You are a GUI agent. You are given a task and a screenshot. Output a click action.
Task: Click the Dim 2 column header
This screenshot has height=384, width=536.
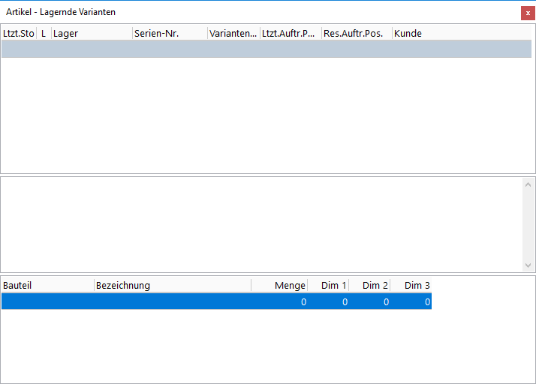[370, 286]
